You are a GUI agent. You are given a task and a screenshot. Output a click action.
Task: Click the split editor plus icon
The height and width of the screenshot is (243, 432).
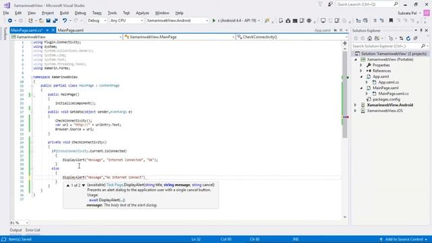pos(345,43)
